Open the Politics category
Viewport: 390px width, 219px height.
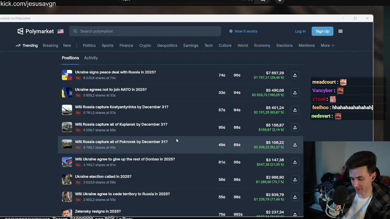click(x=89, y=46)
